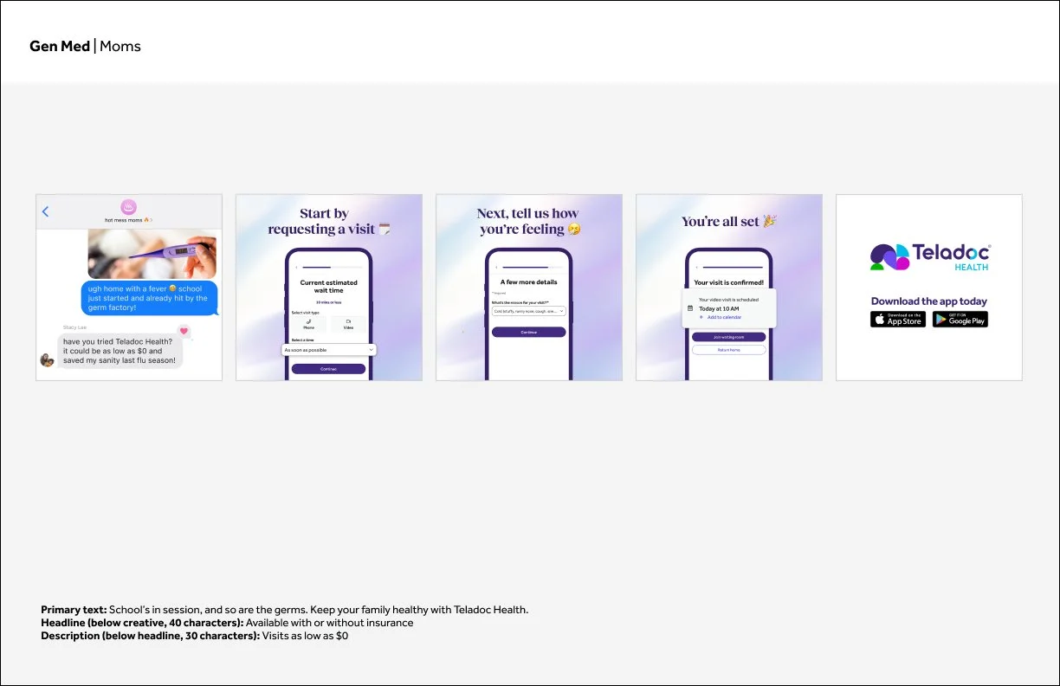Click the calendar icon beside Today at 10 AM
Viewport: 1060px width, 686px height.
pos(690,308)
